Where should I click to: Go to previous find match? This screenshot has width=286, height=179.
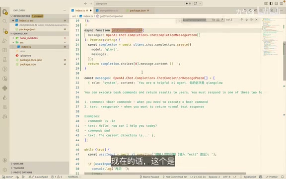(x=242, y=19)
